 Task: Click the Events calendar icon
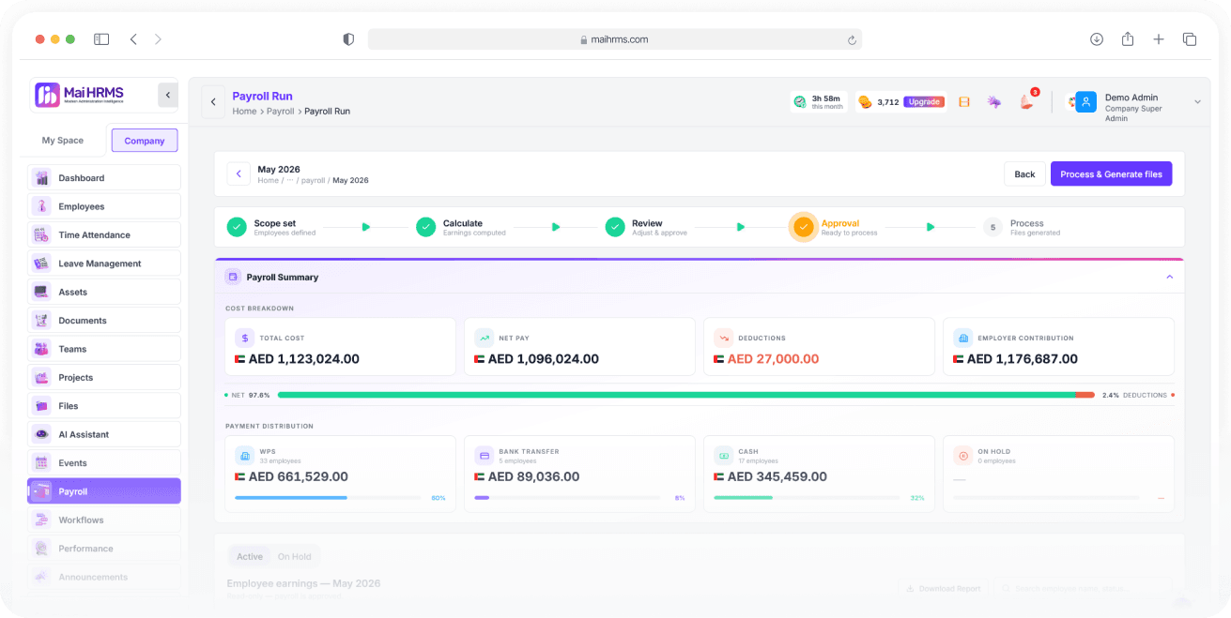pos(41,463)
